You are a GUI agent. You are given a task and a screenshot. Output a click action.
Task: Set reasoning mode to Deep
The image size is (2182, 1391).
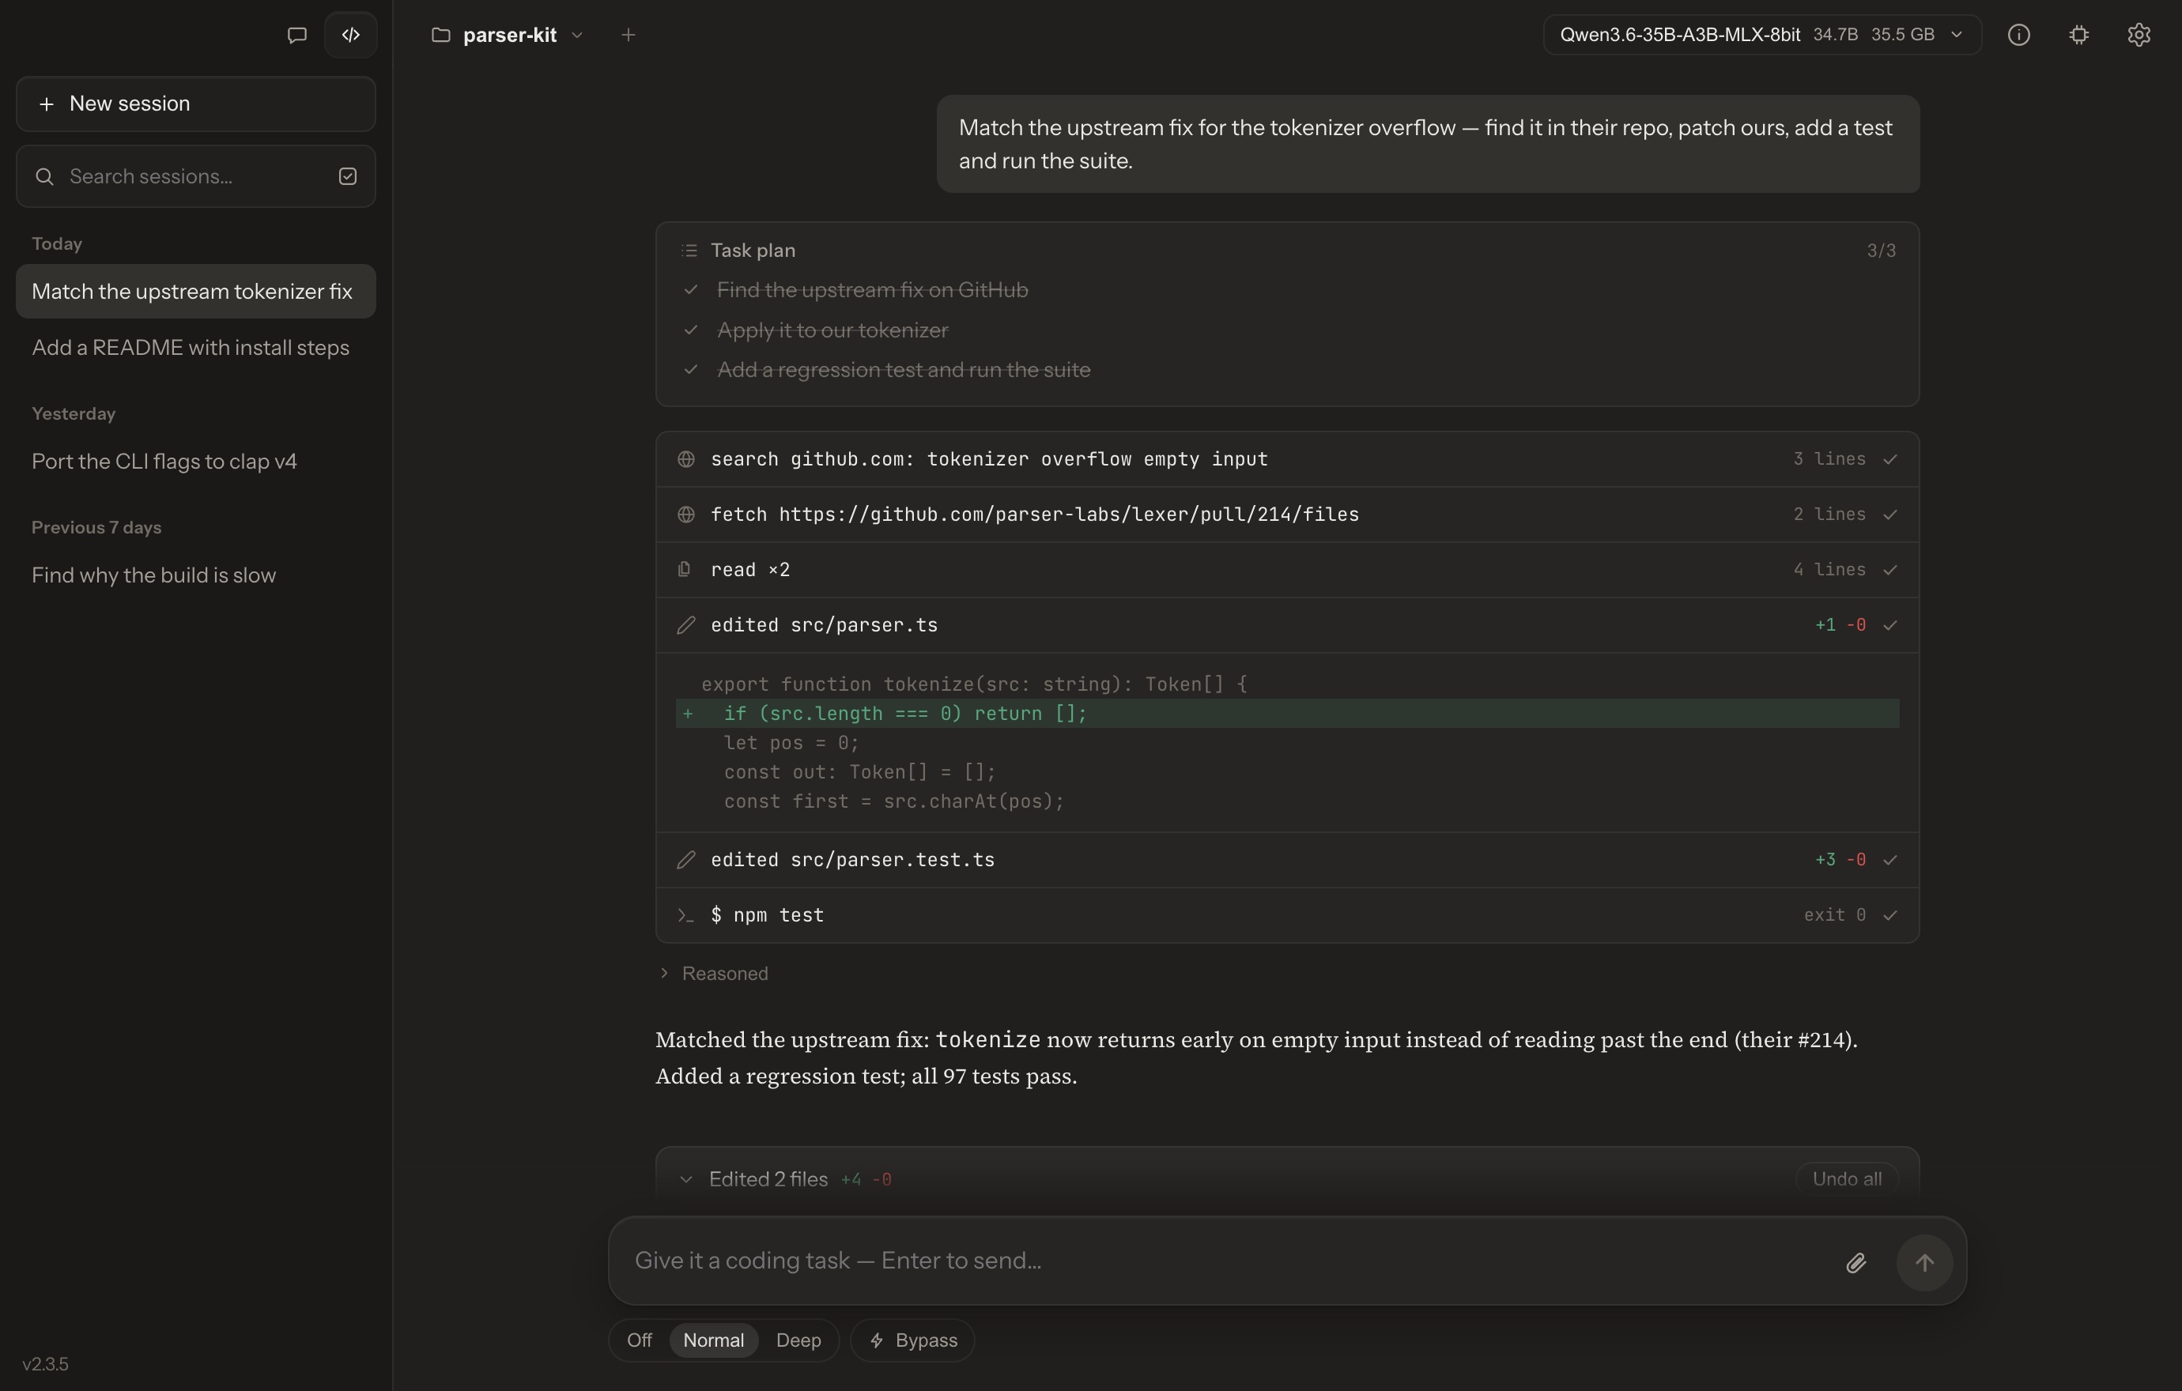798,1340
